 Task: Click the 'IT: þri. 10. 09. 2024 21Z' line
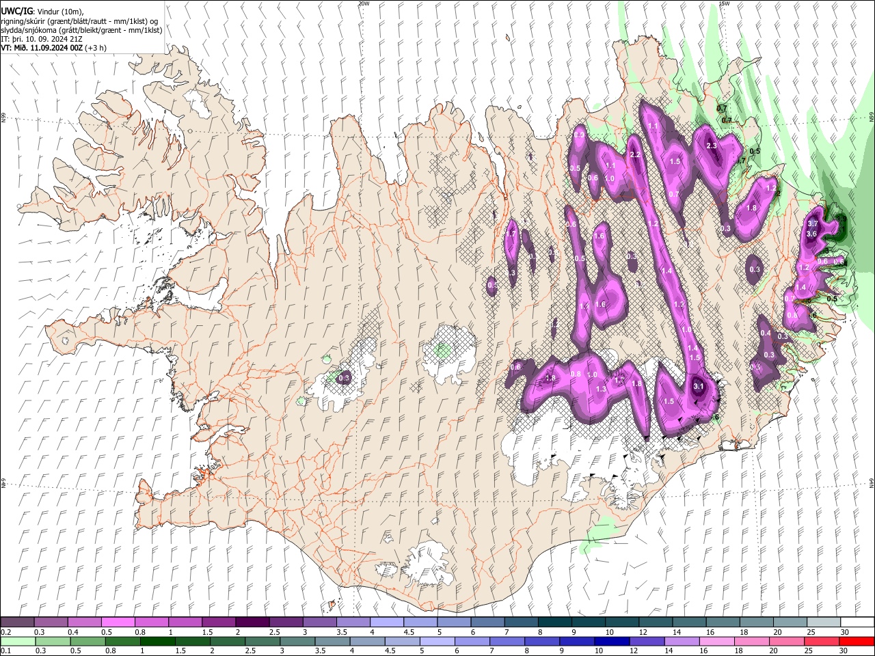point(42,39)
